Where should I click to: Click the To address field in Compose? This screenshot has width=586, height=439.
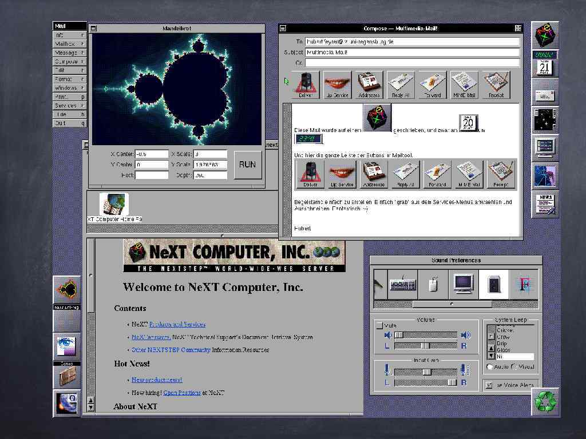point(413,42)
